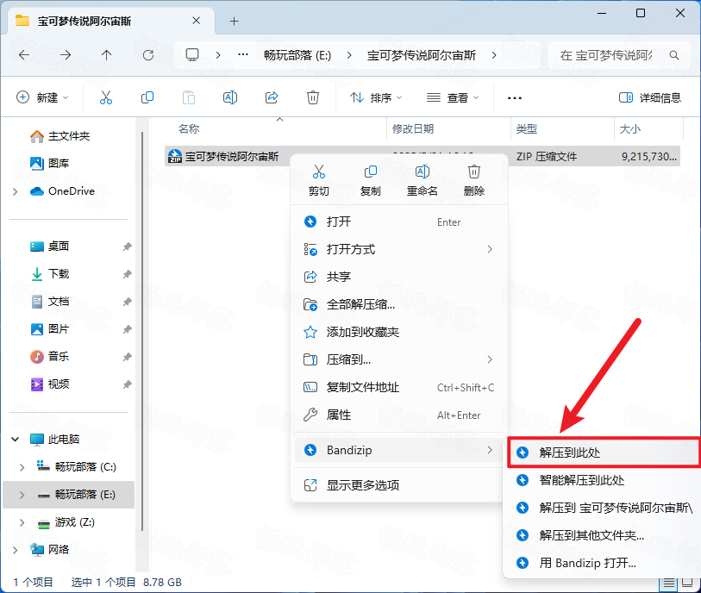Expand the 畅玩部落 (C:) drive node

pos(22,467)
